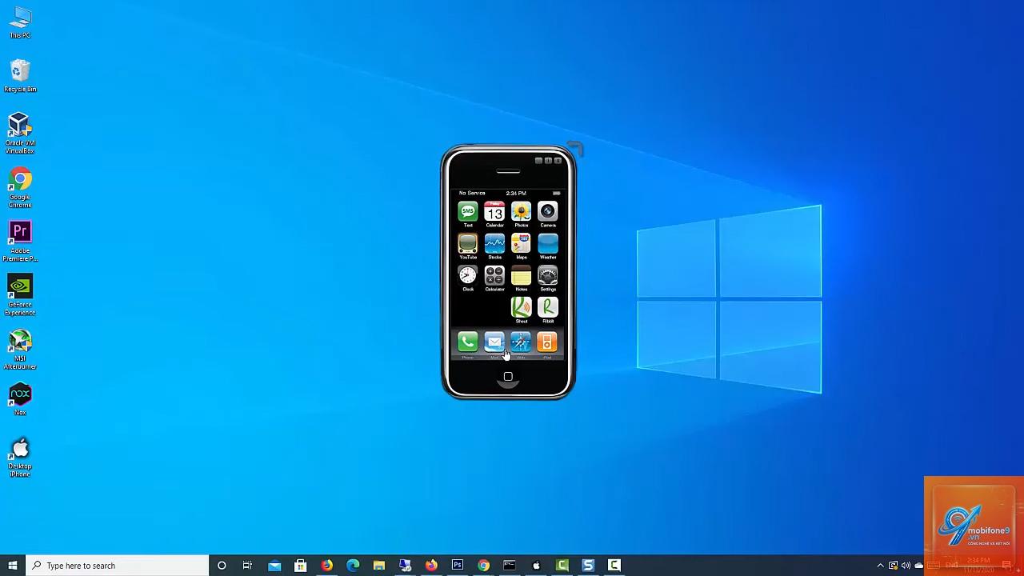Select the MSI Afterburner desktop shortcut

(20, 350)
